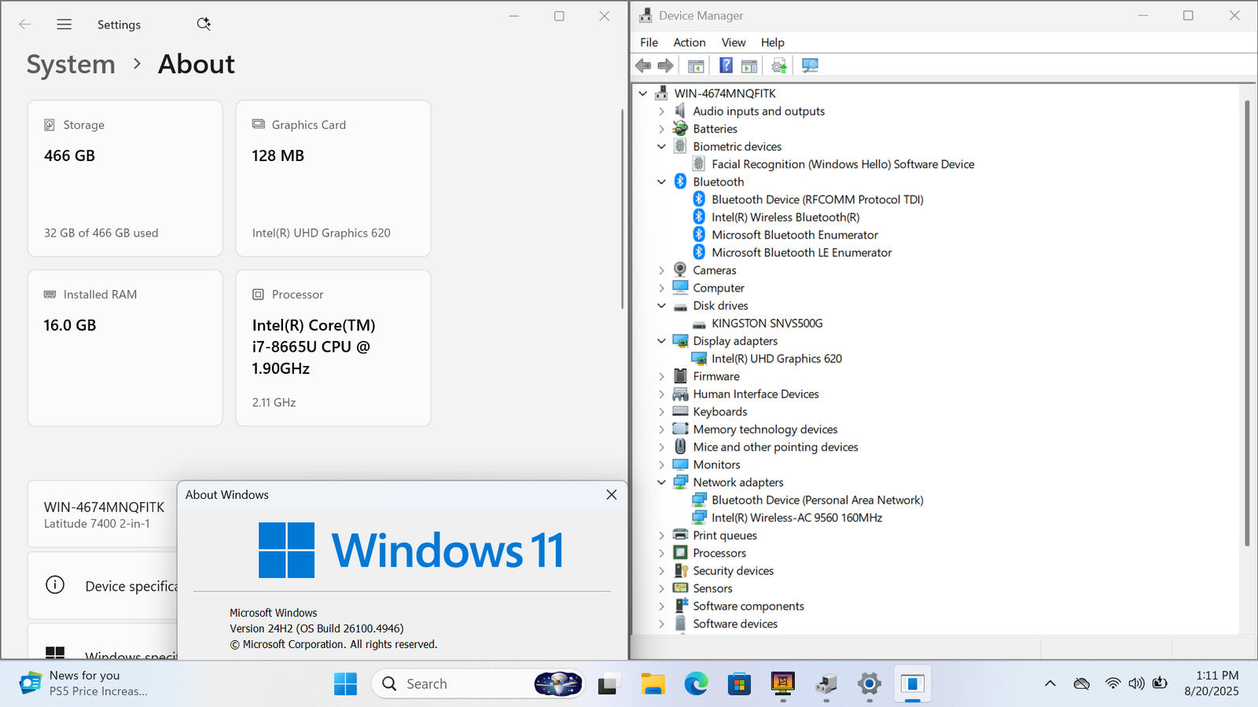The image size is (1258, 707).
Task: Click the Device specifications info icon
Action: tap(55, 584)
